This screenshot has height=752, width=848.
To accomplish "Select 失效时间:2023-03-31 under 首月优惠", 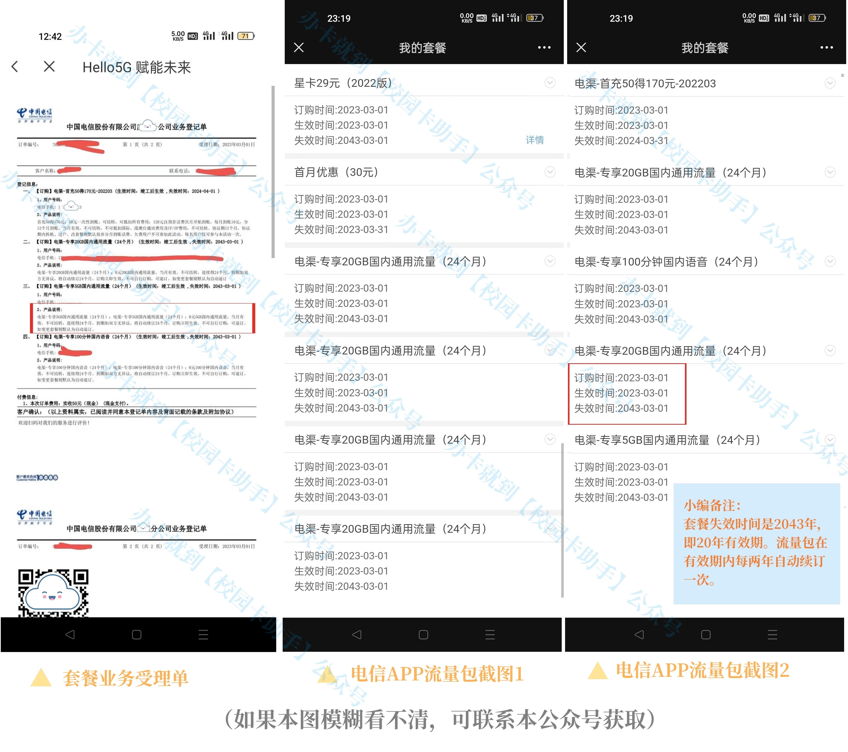I will 341,229.
